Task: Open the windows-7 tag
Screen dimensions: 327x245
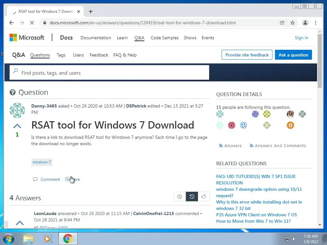Action: [42, 162]
